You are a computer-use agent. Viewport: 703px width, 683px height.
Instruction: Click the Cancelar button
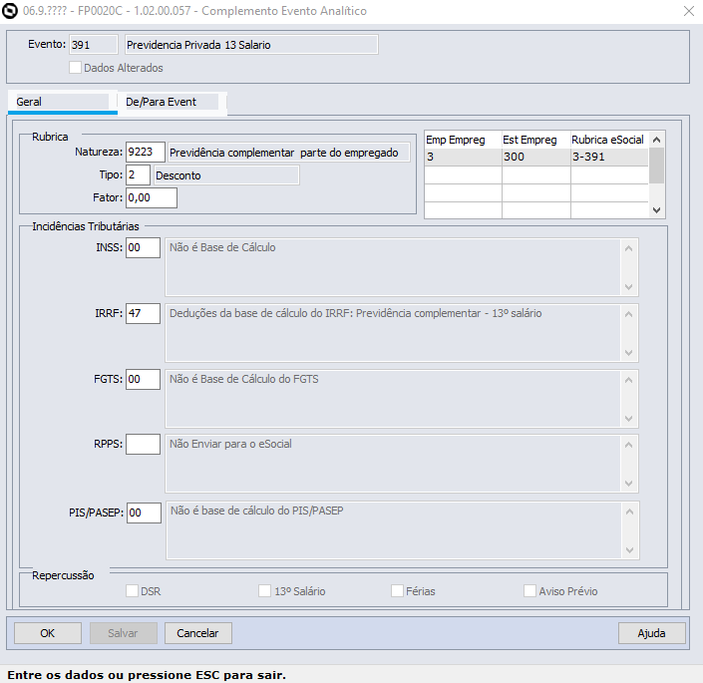click(198, 633)
